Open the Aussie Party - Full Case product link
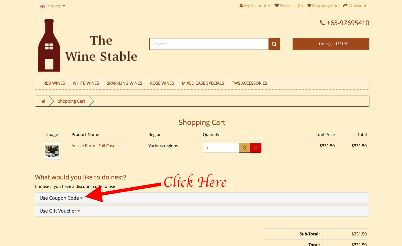Viewport: 402px width, 246px height. tap(93, 146)
